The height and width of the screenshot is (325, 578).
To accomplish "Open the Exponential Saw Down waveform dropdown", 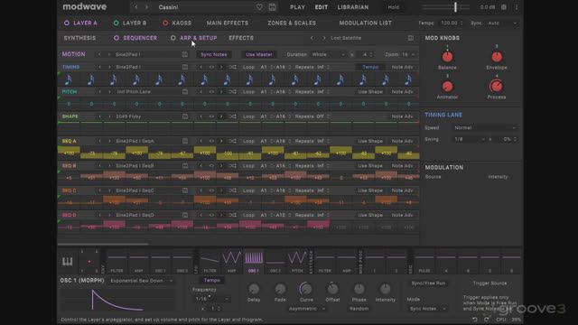I will (x=142, y=281).
